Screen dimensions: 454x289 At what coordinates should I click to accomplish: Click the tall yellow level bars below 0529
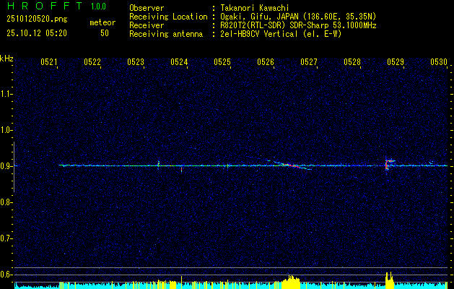point(390,280)
